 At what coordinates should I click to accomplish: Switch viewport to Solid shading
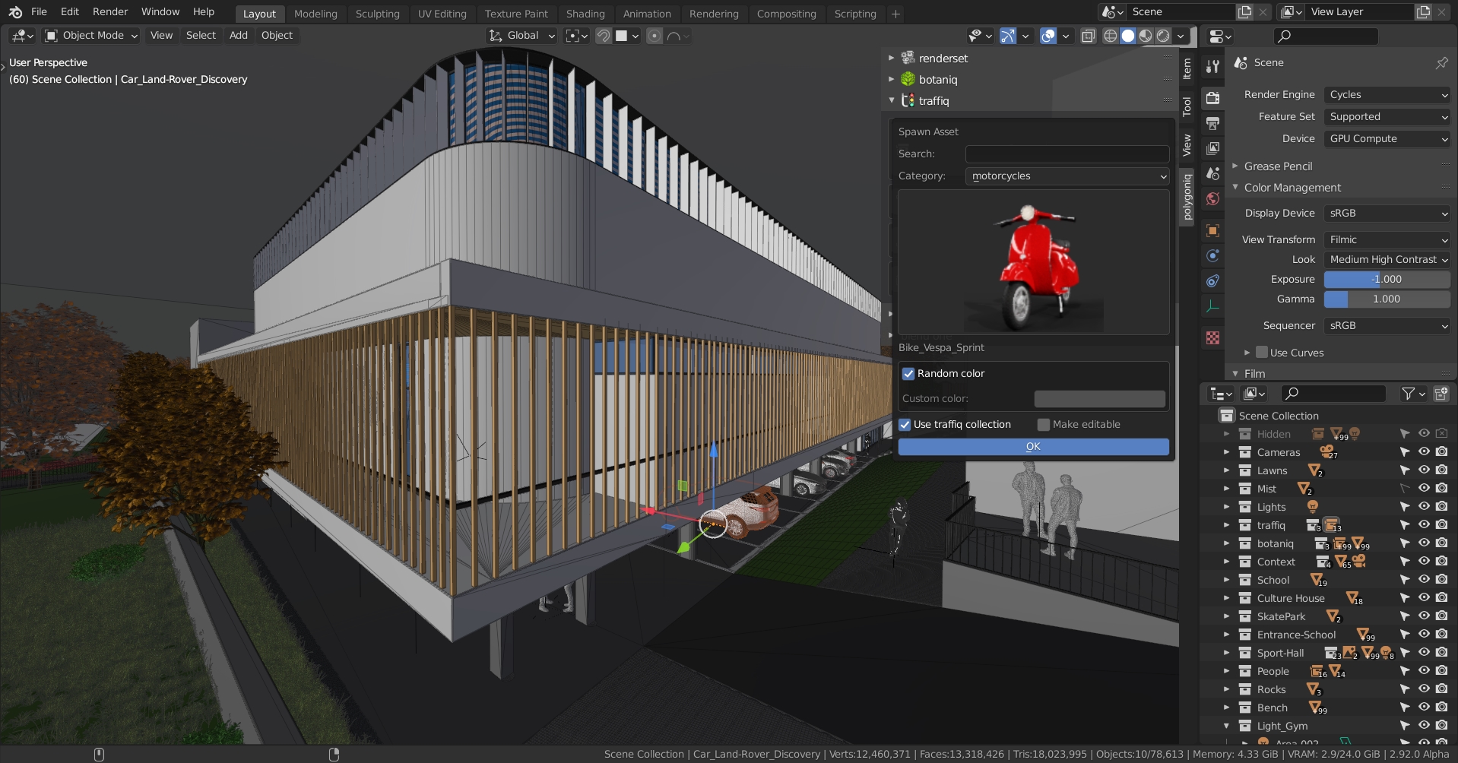(x=1128, y=36)
